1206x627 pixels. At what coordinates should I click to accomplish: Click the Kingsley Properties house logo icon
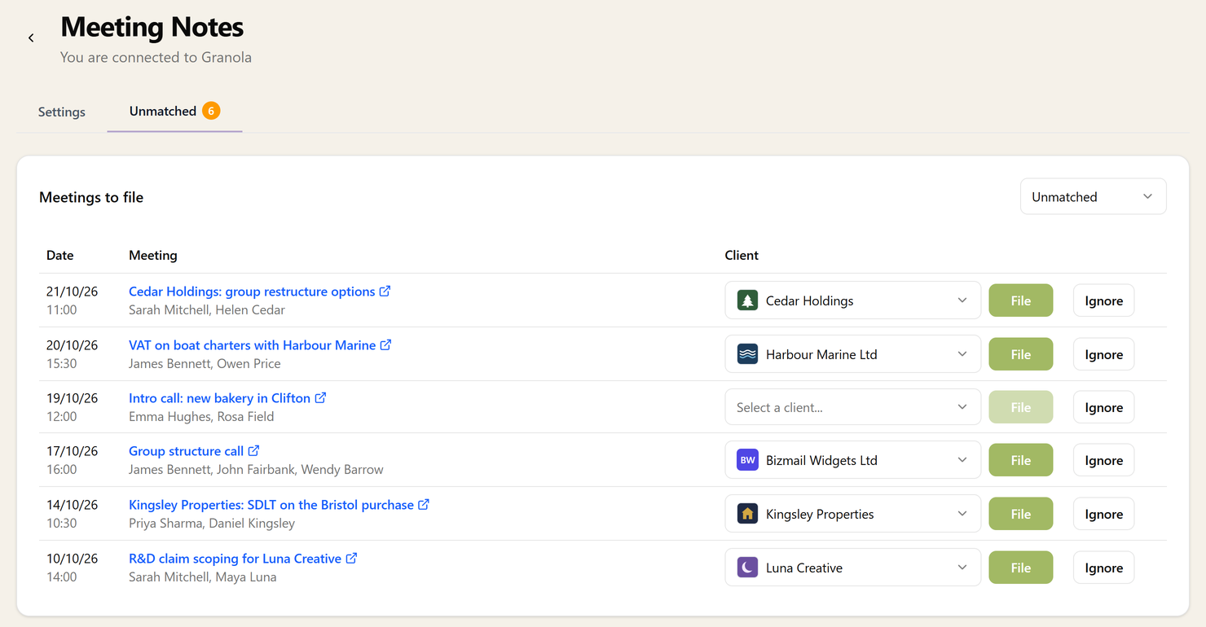coord(747,514)
